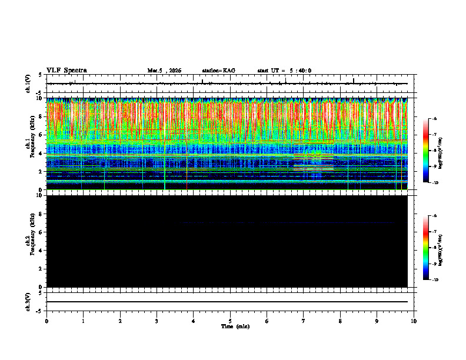The width and height of the screenshot is (466, 360).
Task: Click the flat ch.3 voltage trace line
Action: coord(227,302)
